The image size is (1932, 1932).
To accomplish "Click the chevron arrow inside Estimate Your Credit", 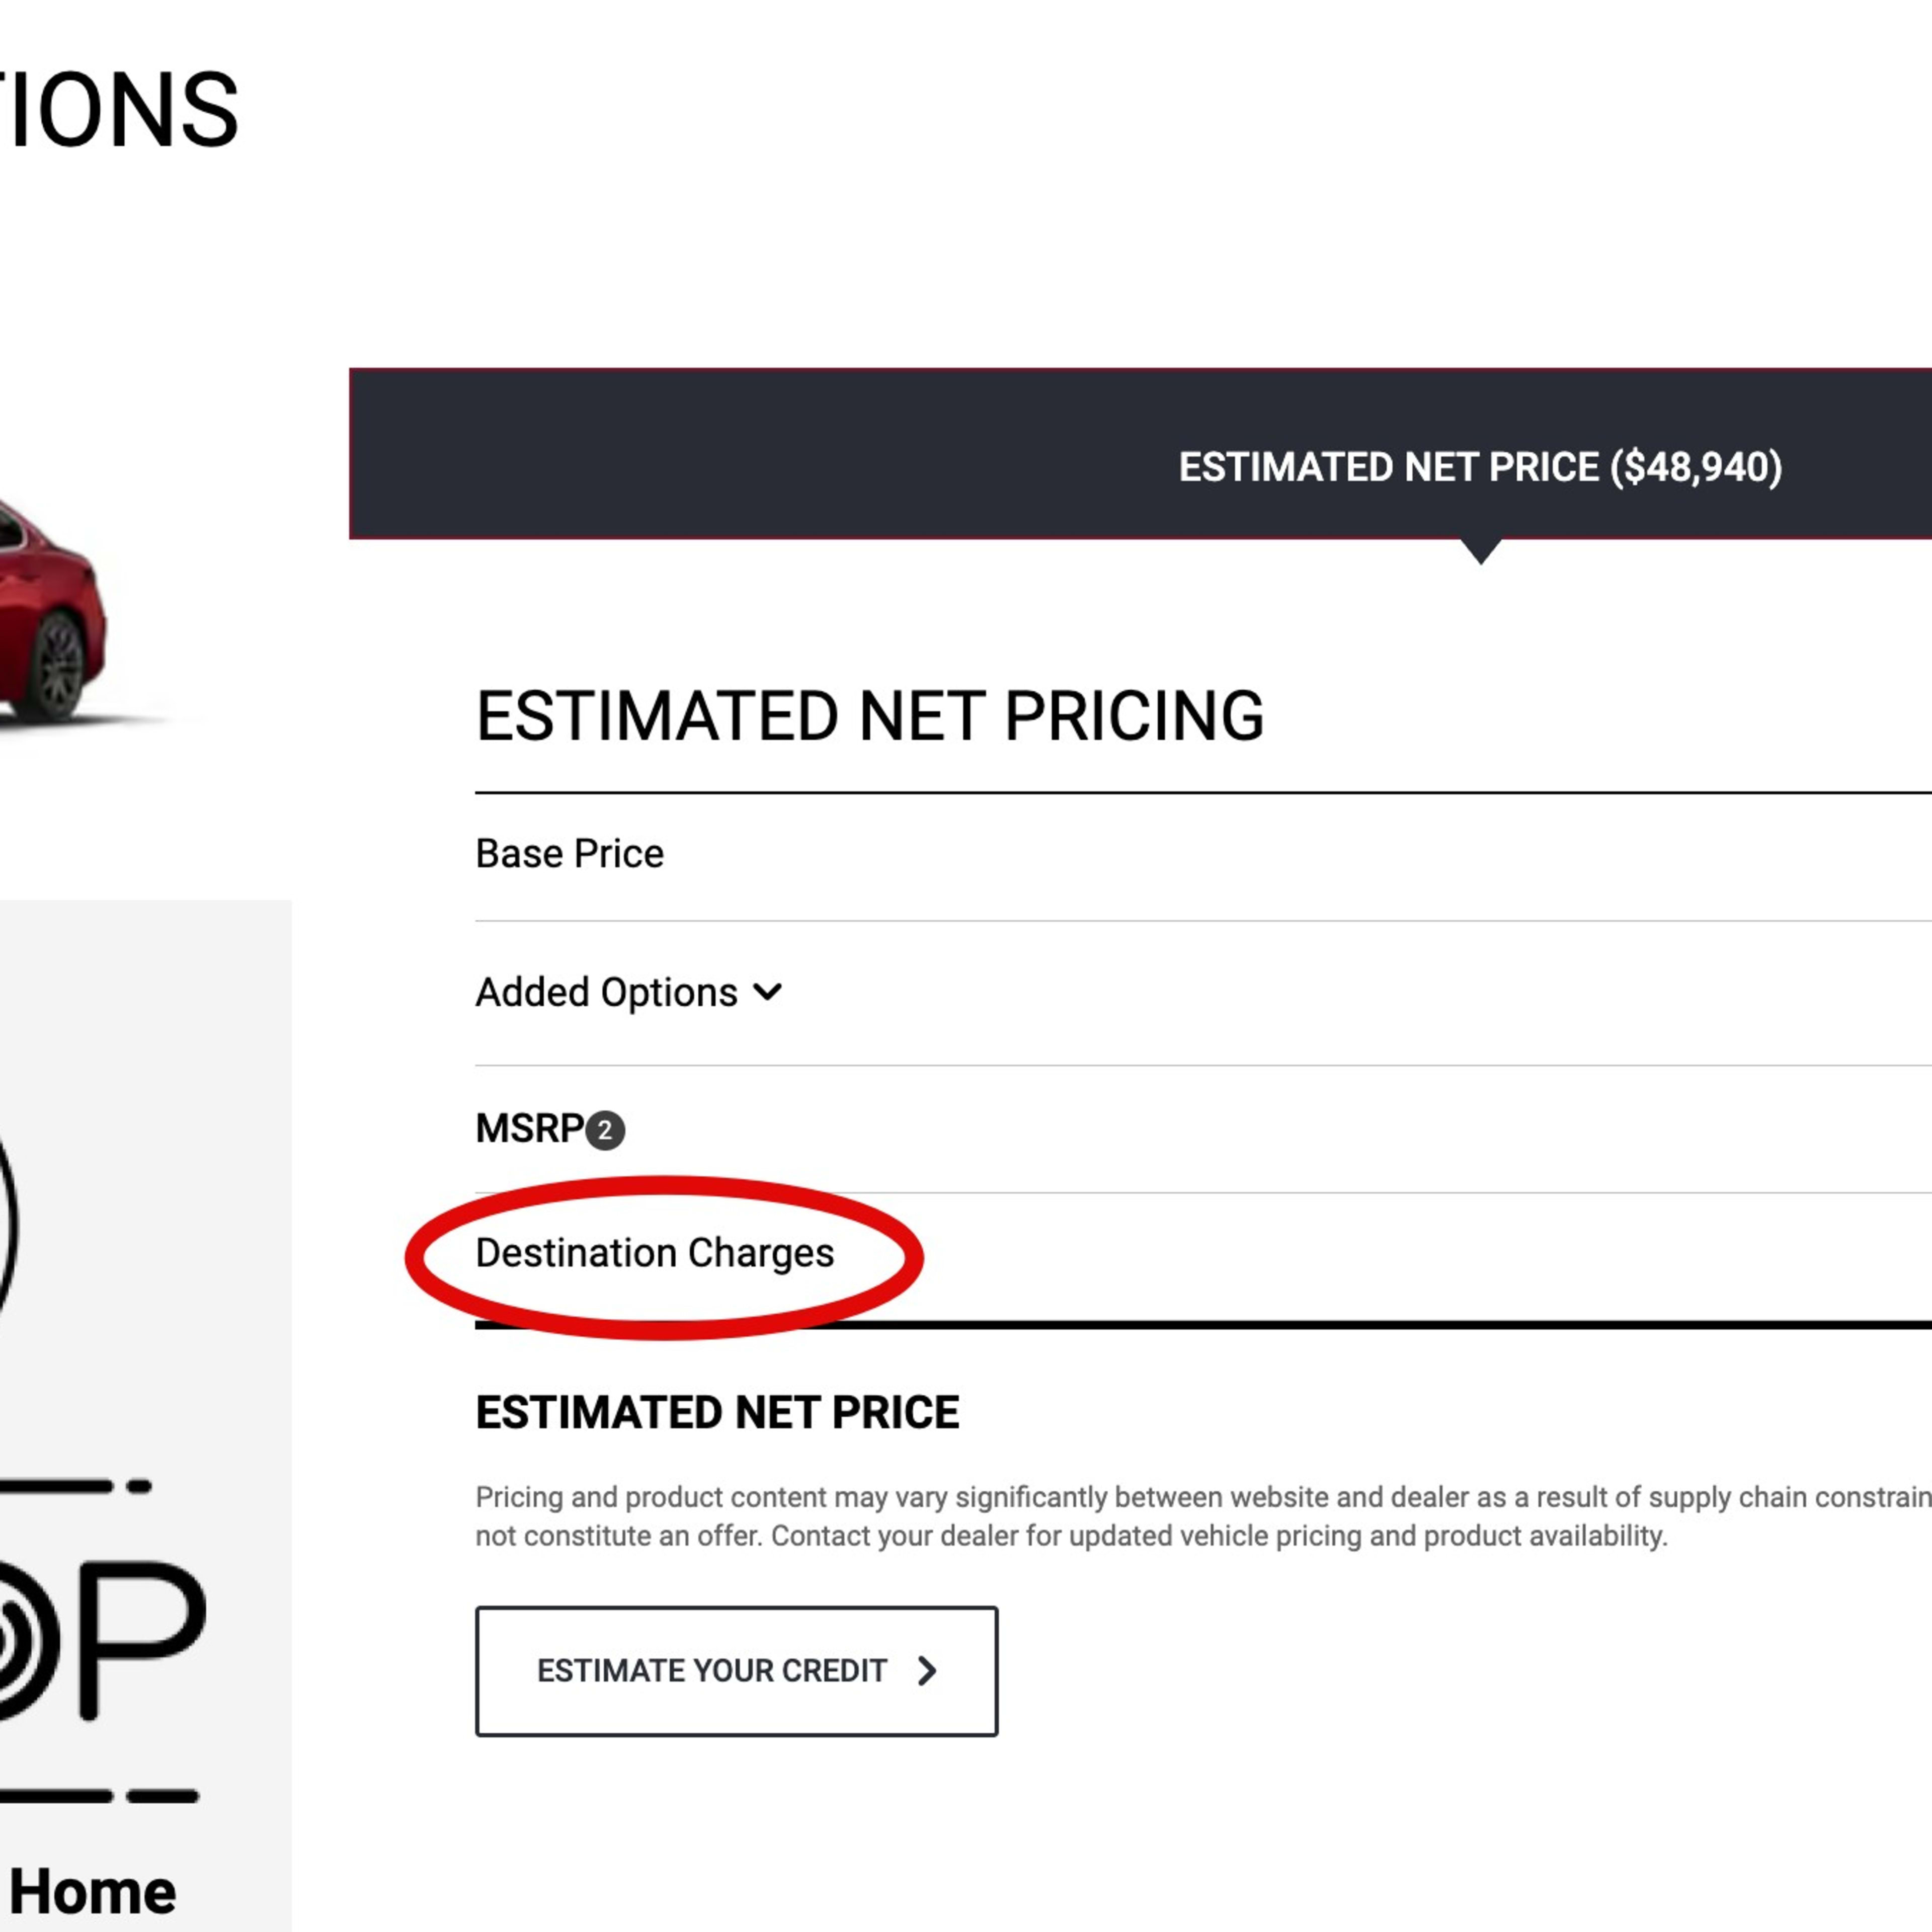I will pyautogui.click(x=928, y=1670).
